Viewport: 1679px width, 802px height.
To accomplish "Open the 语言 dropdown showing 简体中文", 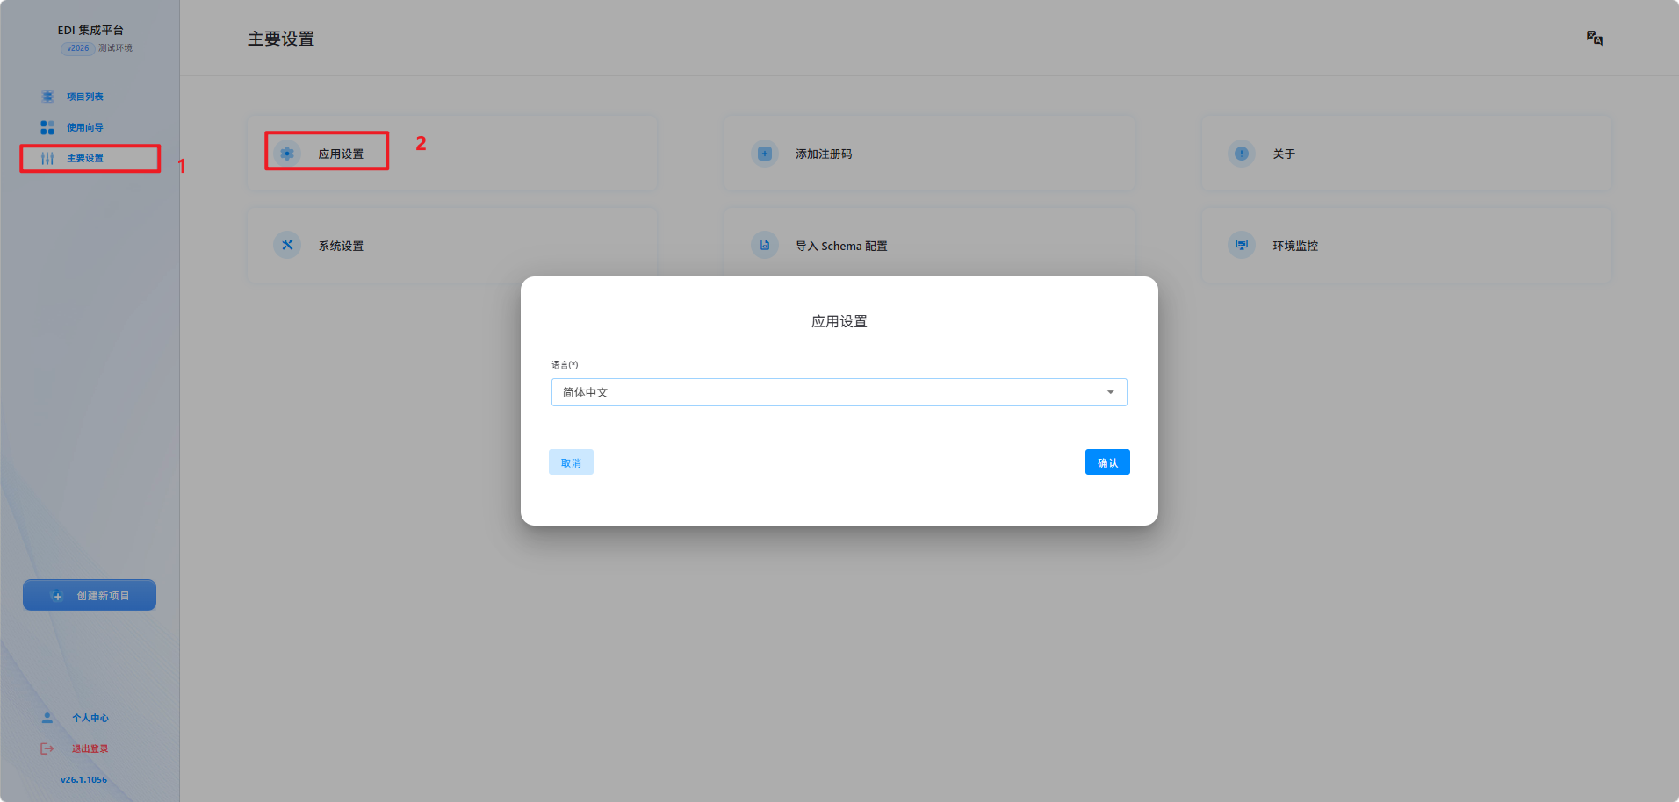I will 839,392.
